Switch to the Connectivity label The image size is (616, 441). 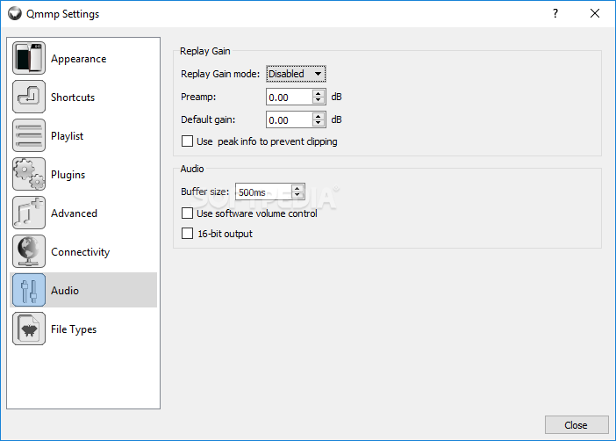80,252
